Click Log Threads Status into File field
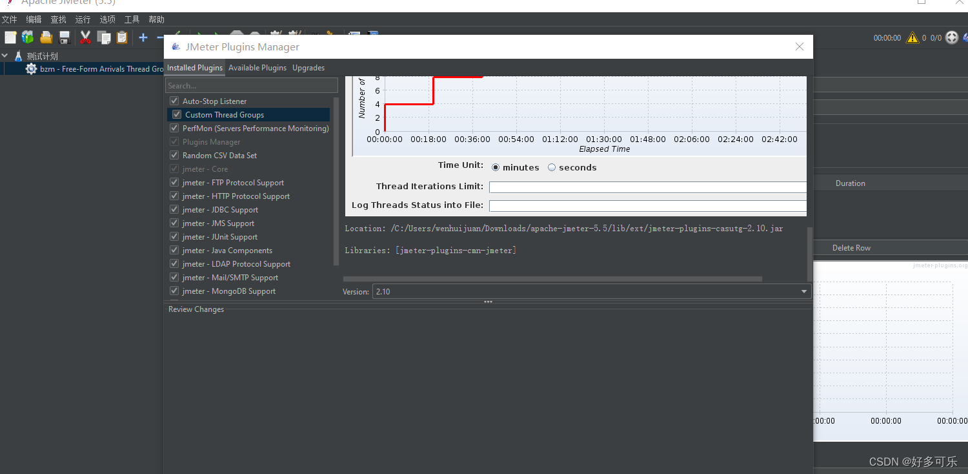 (x=648, y=205)
